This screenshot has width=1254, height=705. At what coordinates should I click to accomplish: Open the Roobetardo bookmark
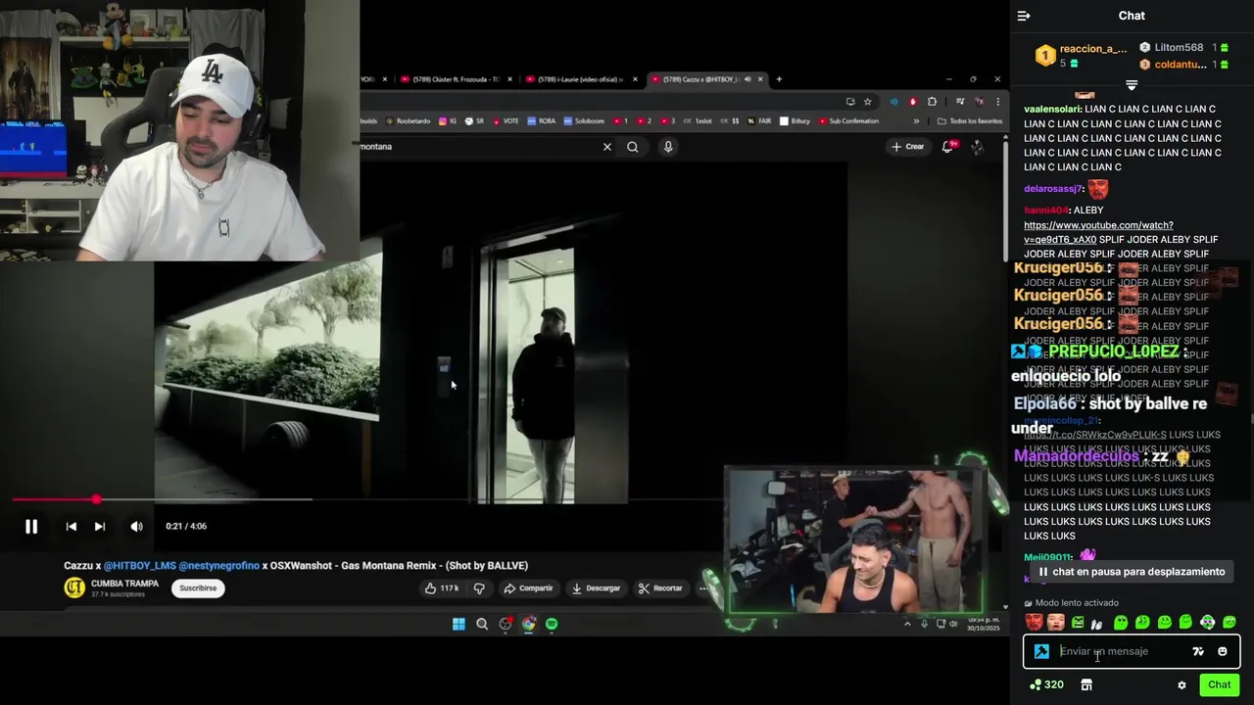pos(408,121)
